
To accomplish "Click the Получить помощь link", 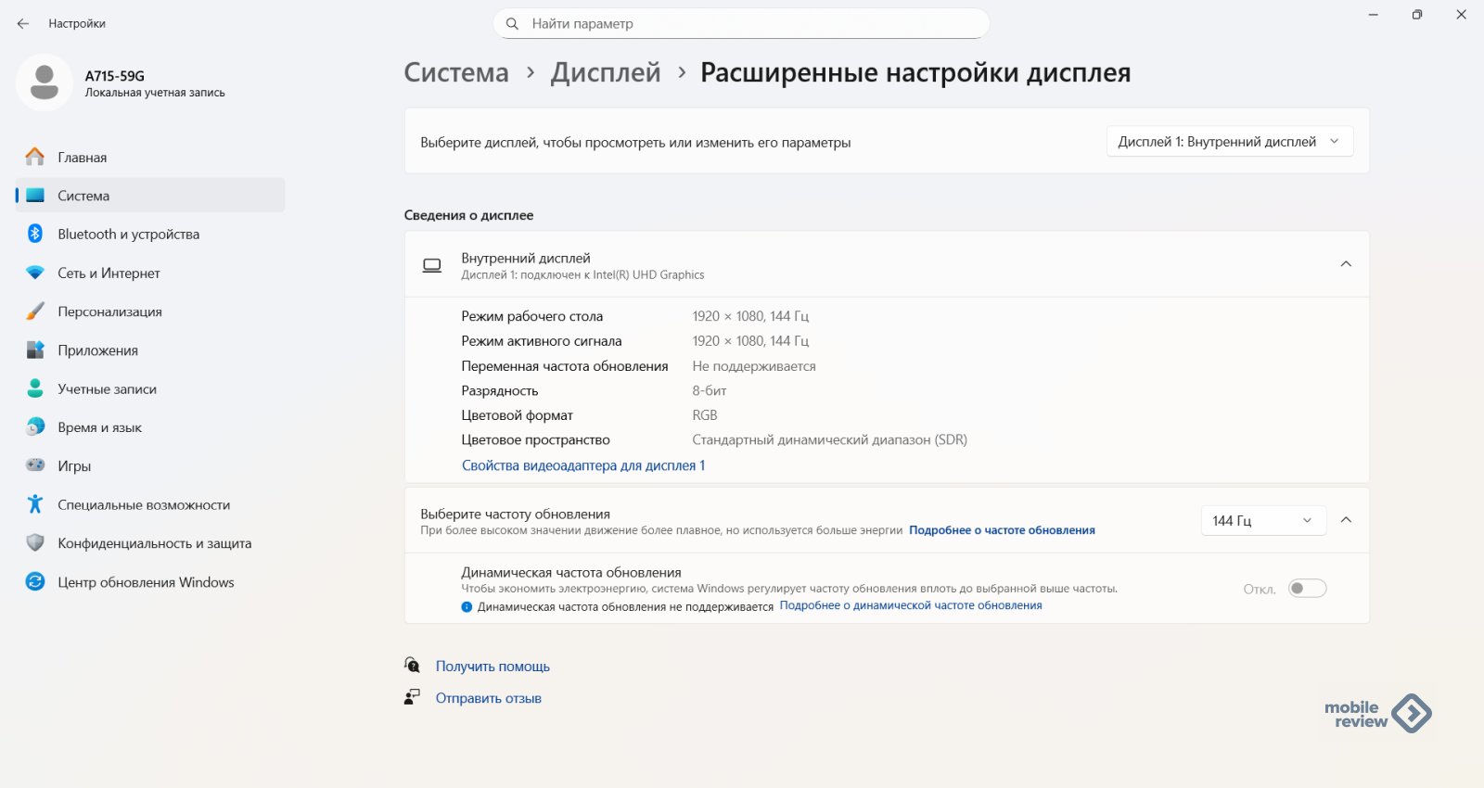I will coord(493,667).
